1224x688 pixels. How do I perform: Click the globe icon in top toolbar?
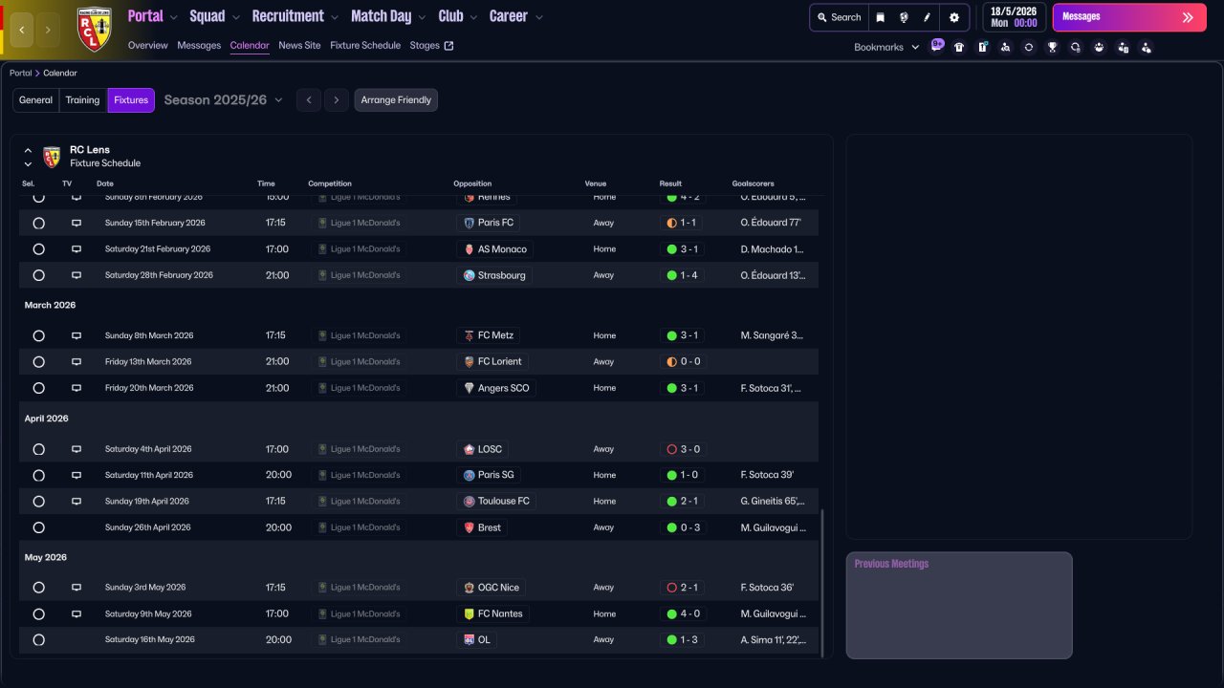coord(904,17)
